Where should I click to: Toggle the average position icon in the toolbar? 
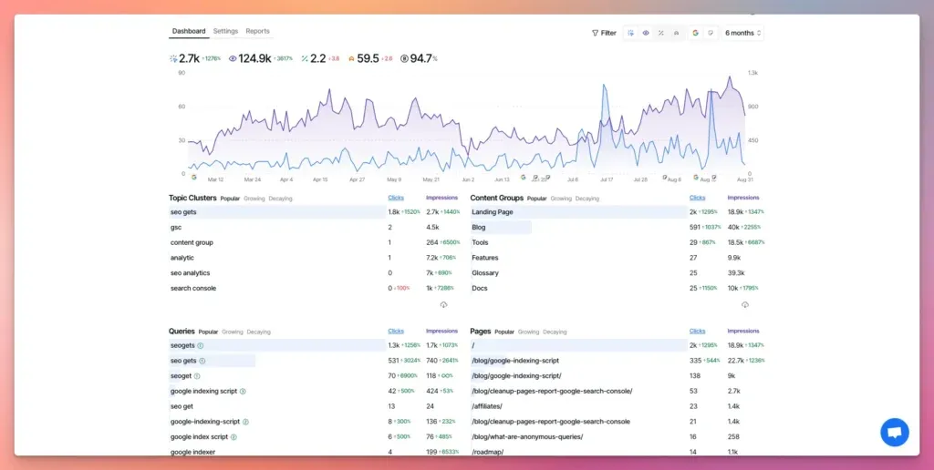point(676,33)
